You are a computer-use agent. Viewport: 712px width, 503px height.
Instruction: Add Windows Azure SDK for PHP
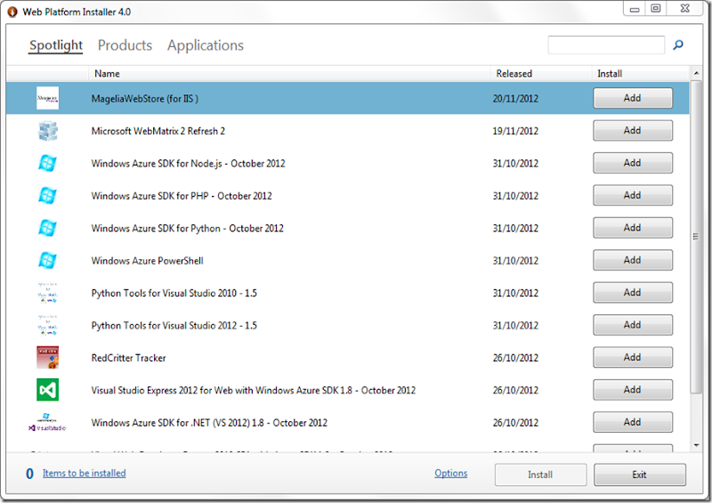click(x=633, y=195)
